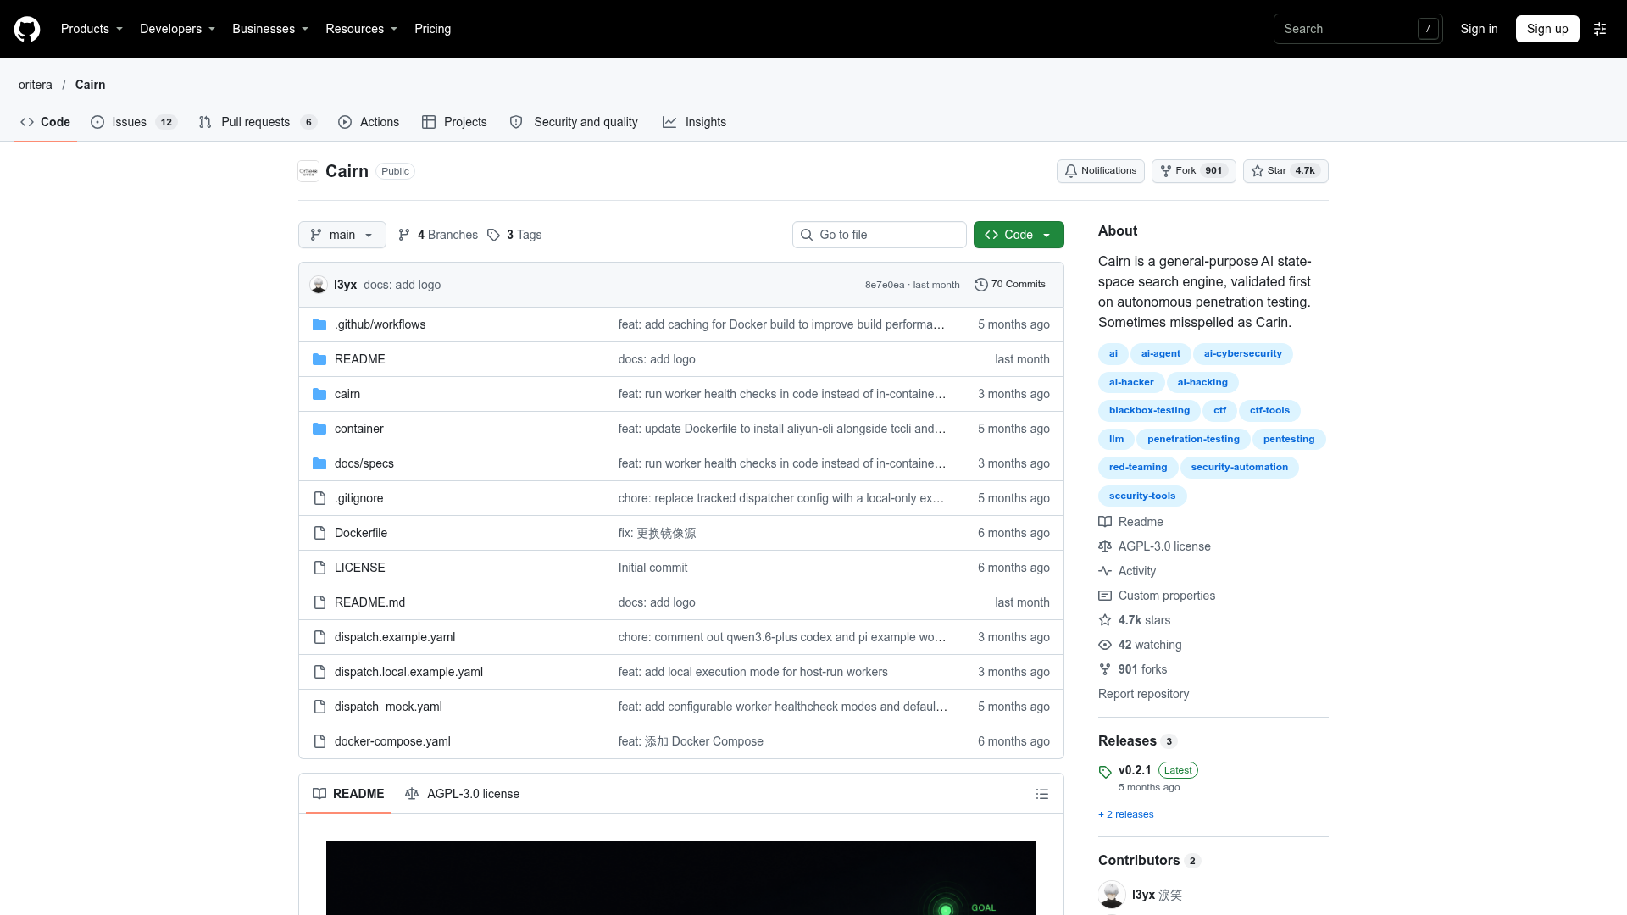Switch to the Pull requests tab
Image resolution: width=1627 pixels, height=915 pixels.
(257, 122)
